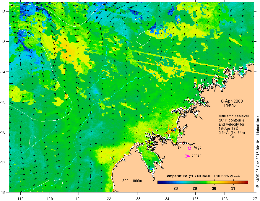Image resolution: width=260 pixels, height=201 pixels.
Task: Click the cyan 200 1000m isobath legend line
Action: (x=128, y=184)
